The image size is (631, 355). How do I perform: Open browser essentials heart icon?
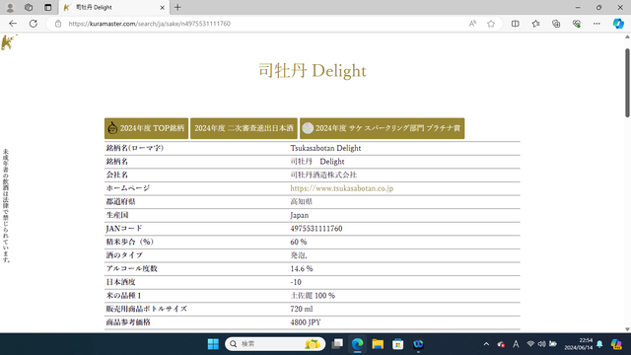[x=576, y=24]
